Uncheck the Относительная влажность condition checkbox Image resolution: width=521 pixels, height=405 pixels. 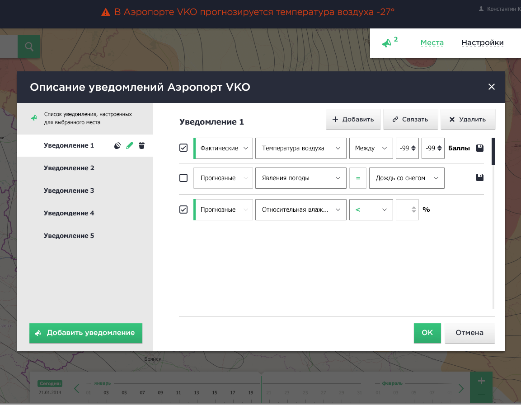point(183,209)
